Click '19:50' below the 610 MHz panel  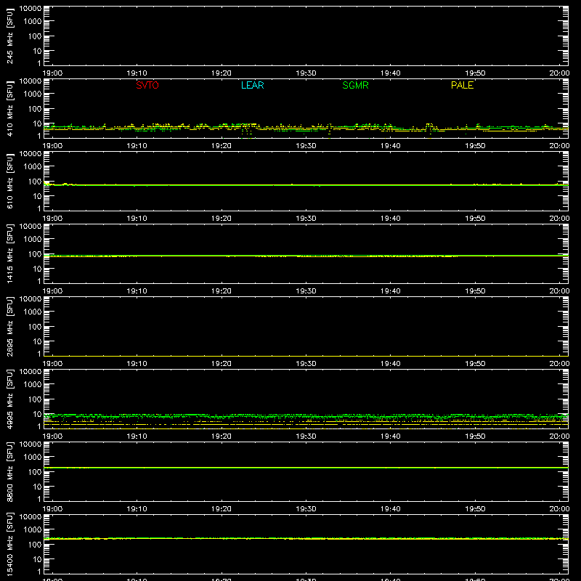[475, 219]
